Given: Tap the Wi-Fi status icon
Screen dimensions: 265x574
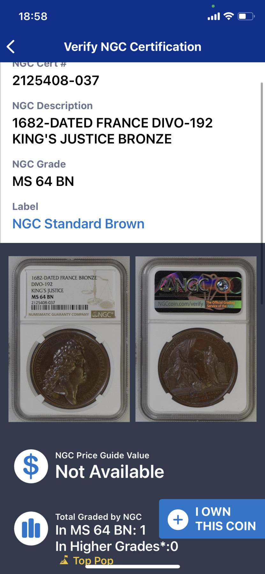Looking at the screenshot, I should [228, 16].
